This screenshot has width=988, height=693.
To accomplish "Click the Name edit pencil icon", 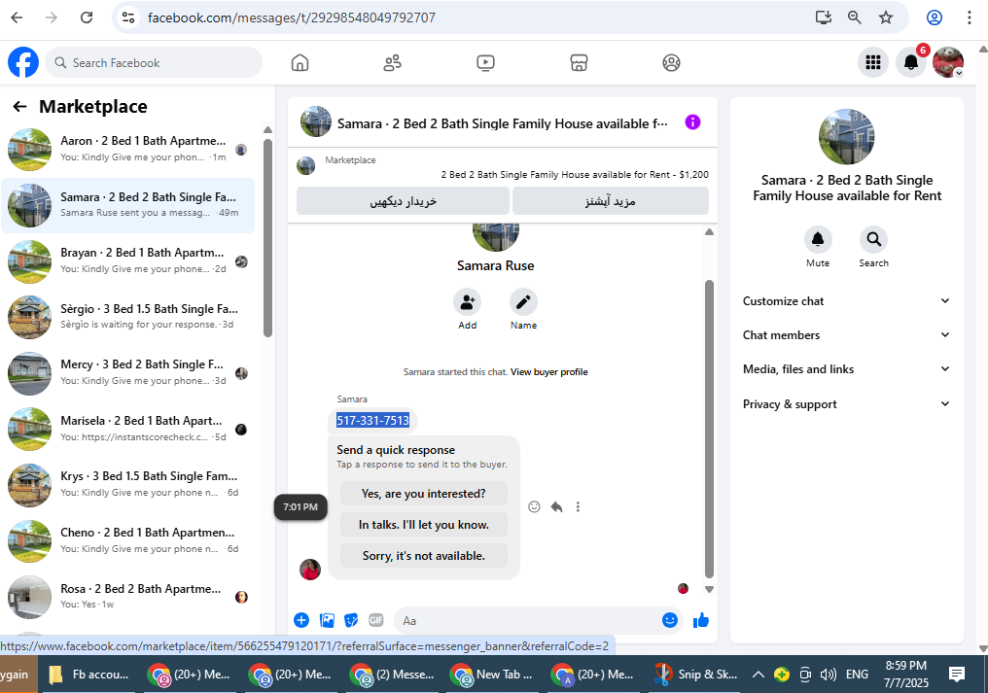I will tap(523, 302).
